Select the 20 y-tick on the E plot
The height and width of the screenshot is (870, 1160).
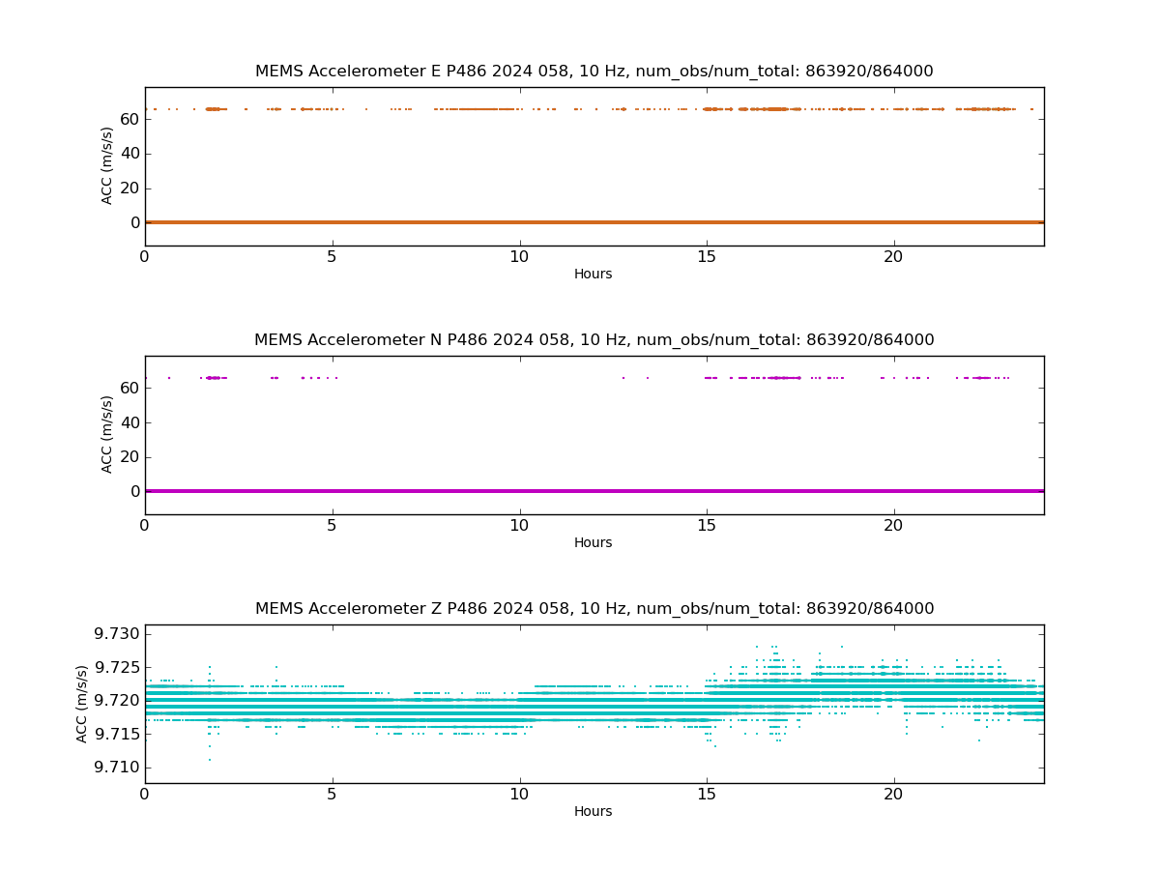[129, 188]
